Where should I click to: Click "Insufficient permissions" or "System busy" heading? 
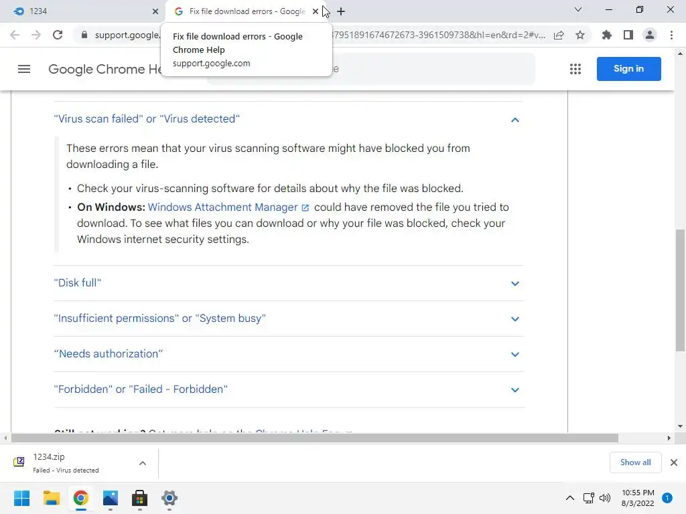coord(159,318)
